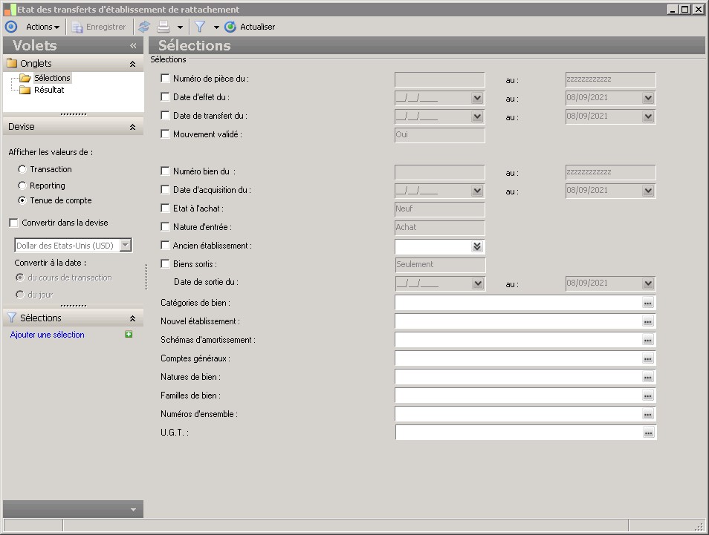Open the Actions menu

pos(42,27)
